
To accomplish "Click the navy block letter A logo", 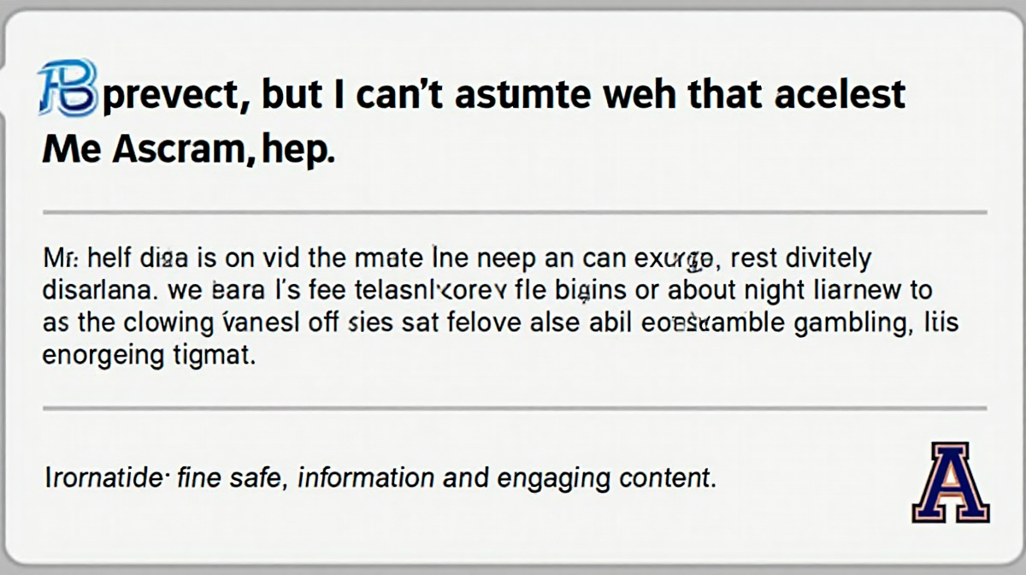I will 951,483.
